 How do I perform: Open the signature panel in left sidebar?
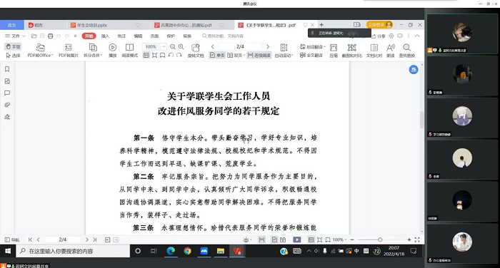click(7, 117)
